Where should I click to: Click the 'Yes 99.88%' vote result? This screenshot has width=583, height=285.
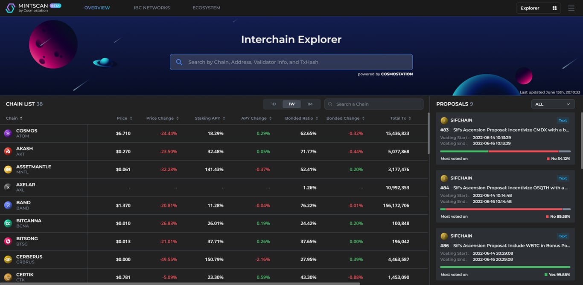click(557, 275)
